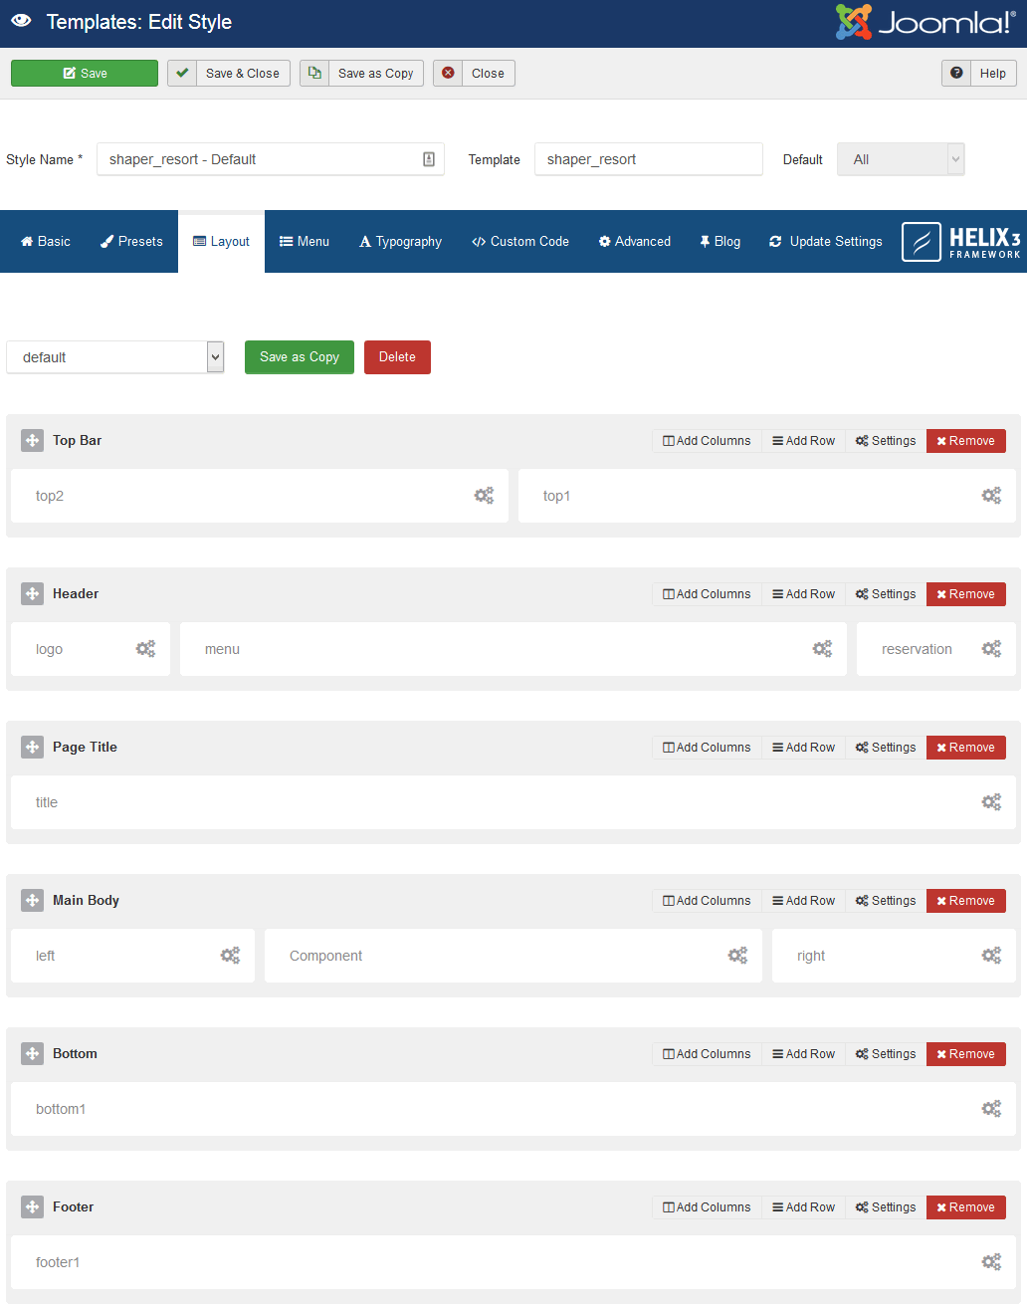1027x1310 pixels.
Task: Click the Template field showing shaper_resort
Action: [x=649, y=159]
